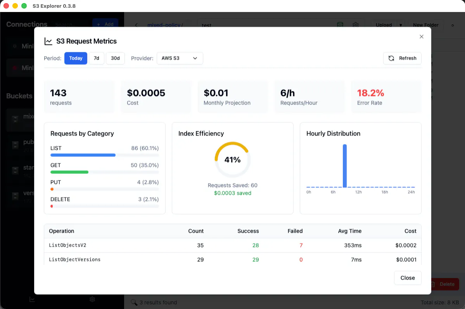Open the settings gear in sidebar footer
The width and height of the screenshot is (465, 309).
[92, 299]
